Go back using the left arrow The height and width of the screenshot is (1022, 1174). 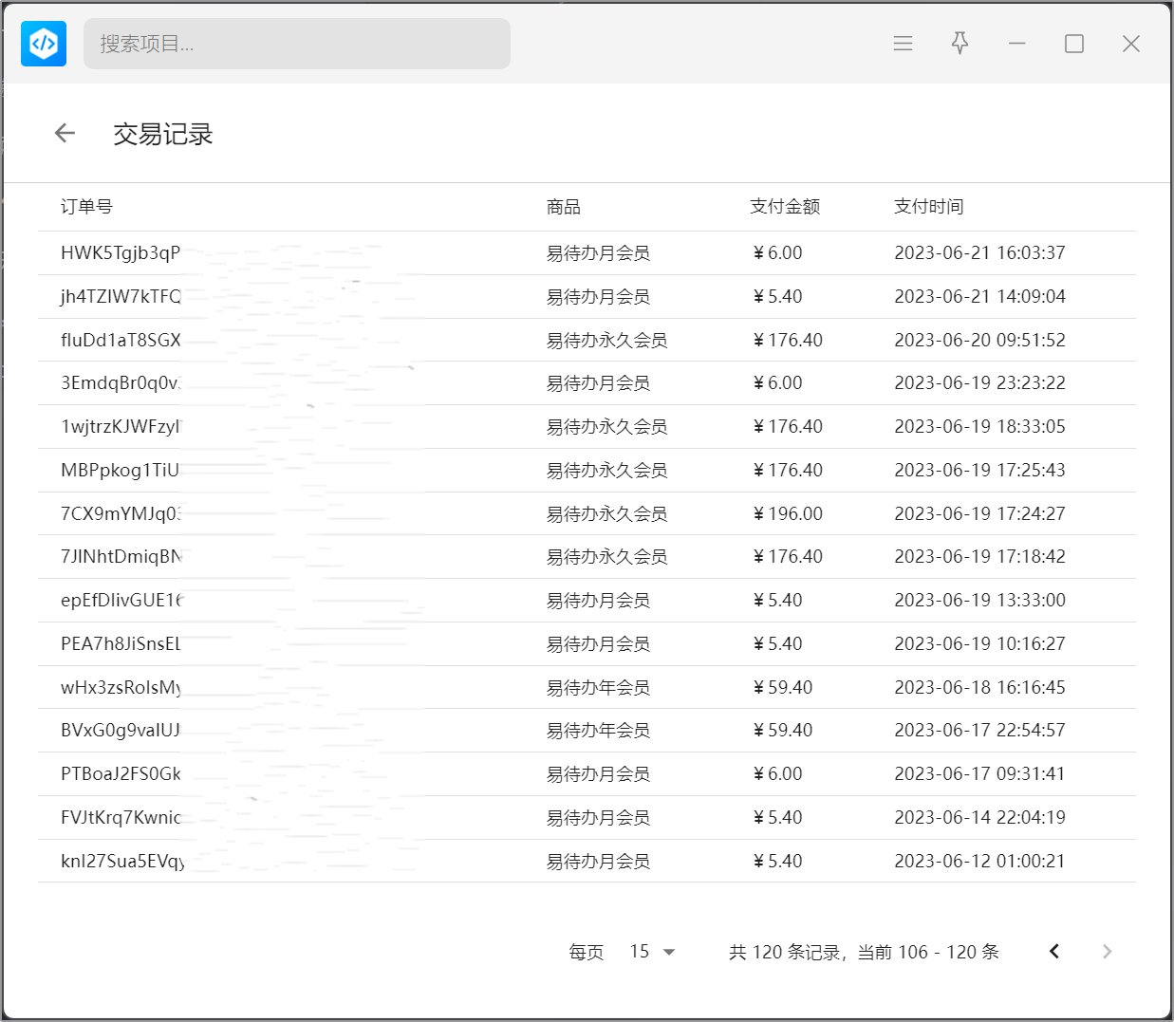point(65,133)
